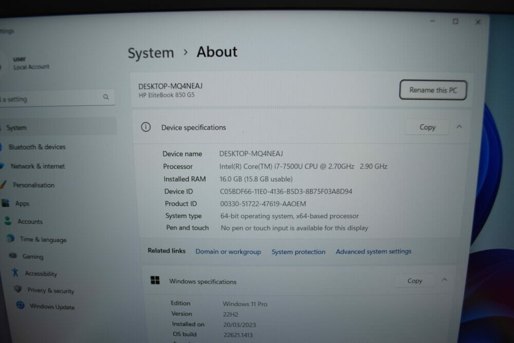514x343 pixels.
Task: Minimize the Settings window
Action: tap(432, 21)
